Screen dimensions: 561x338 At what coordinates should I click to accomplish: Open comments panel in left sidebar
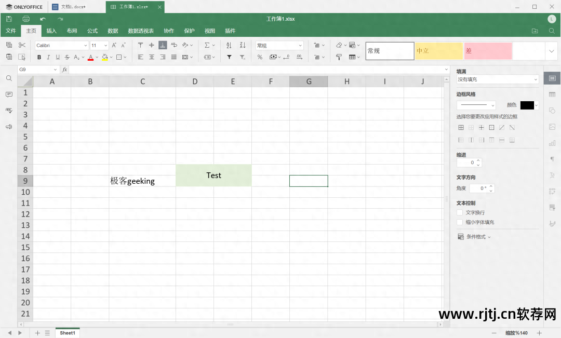pos(9,94)
